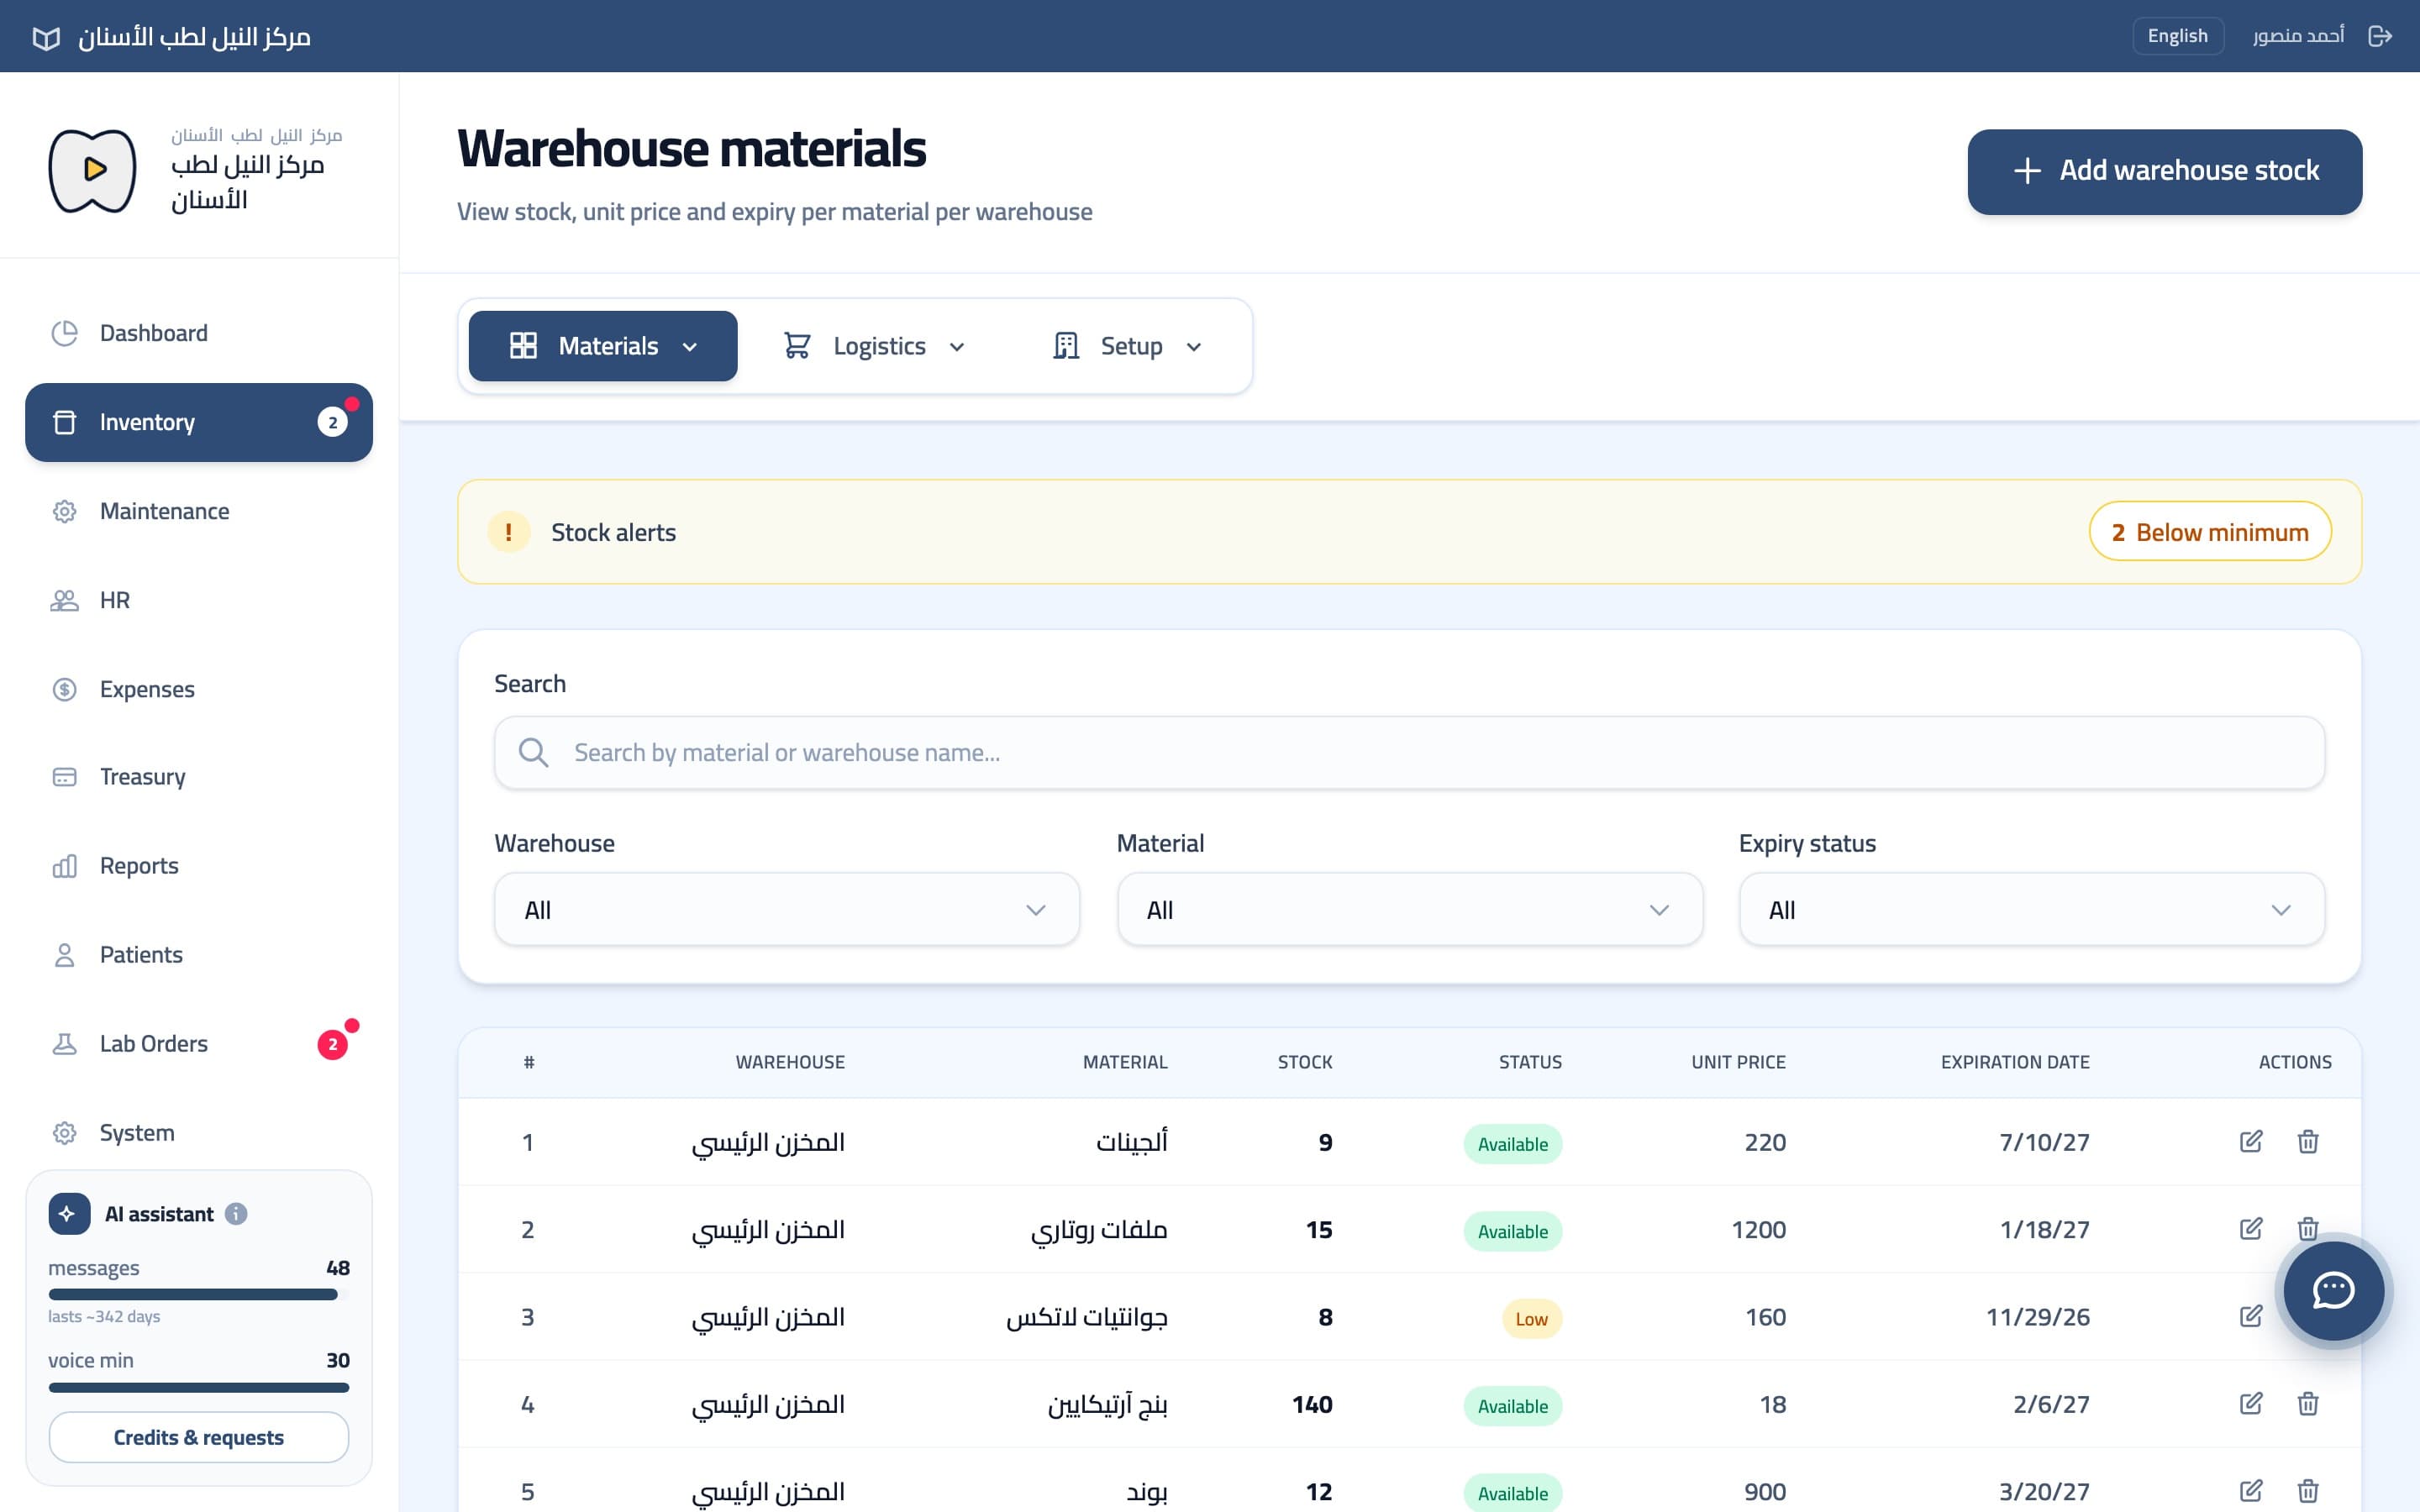Expand the Materials tab menu
This screenshot has height=1512, width=2420.
(x=603, y=346)
